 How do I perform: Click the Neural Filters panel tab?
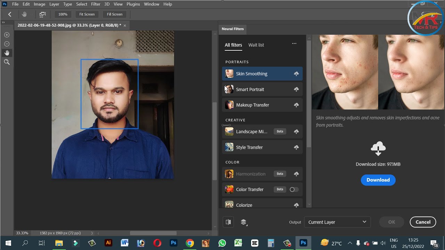click(x=233, y=29)
